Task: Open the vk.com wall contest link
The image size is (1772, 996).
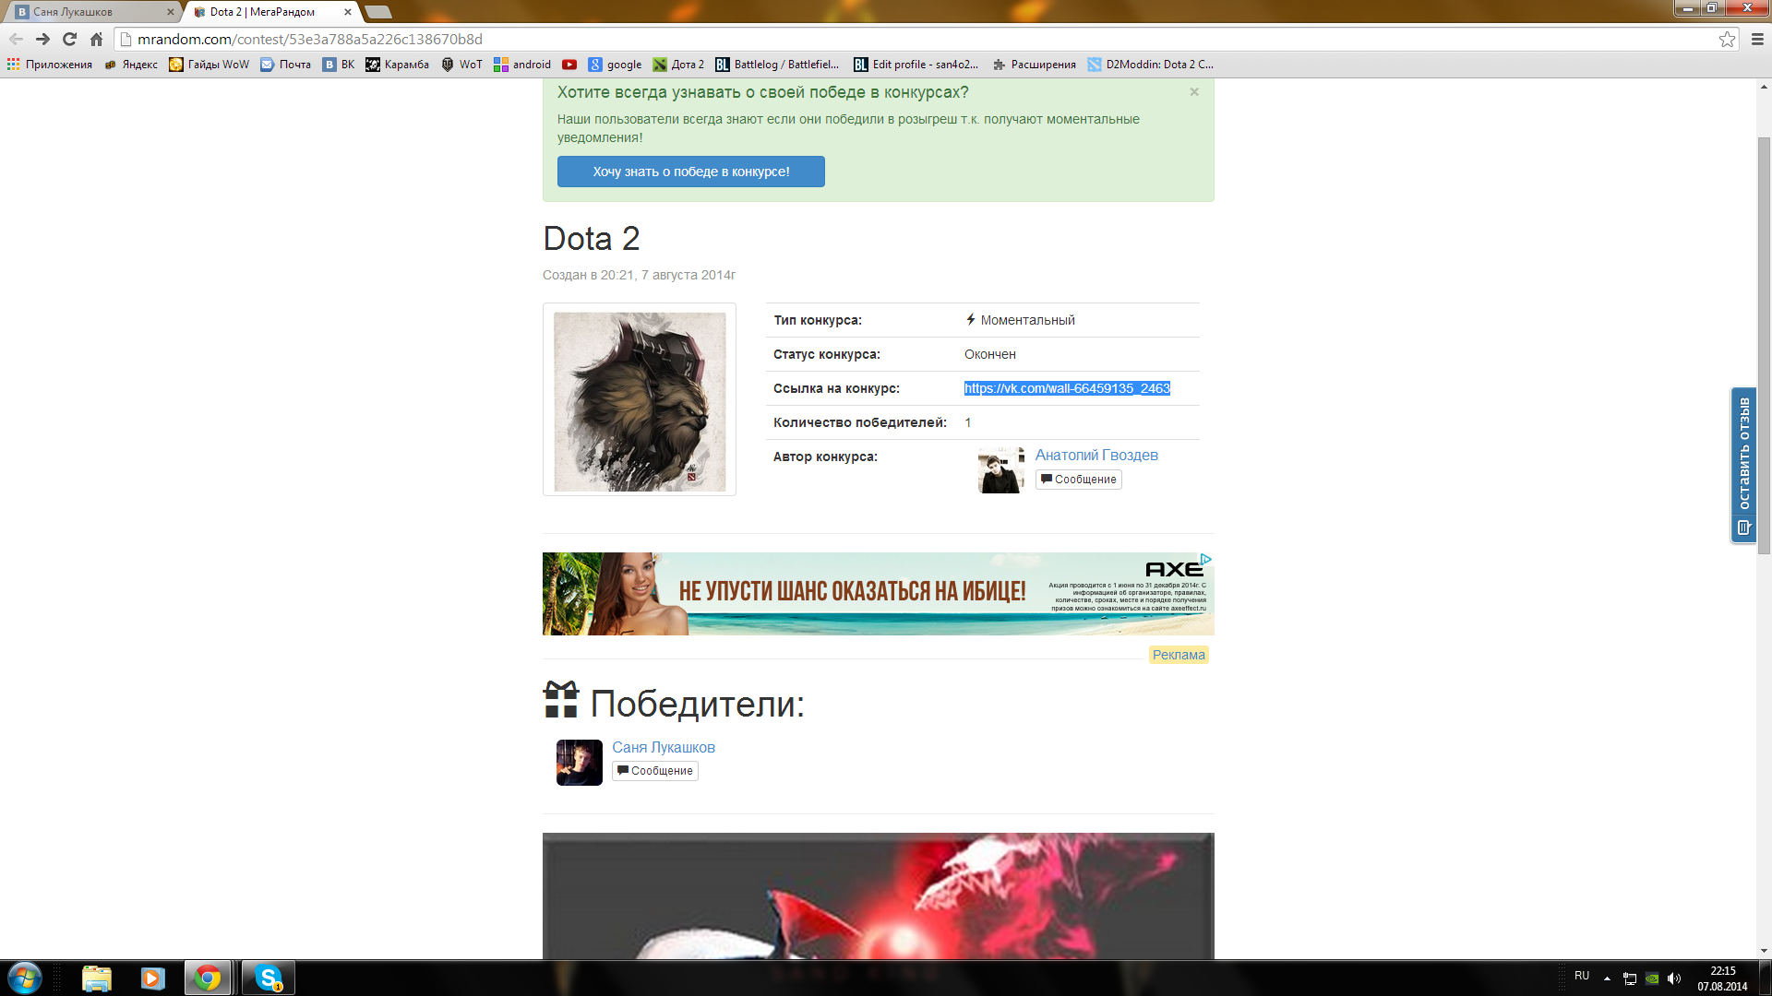Action: [1067, 388]
